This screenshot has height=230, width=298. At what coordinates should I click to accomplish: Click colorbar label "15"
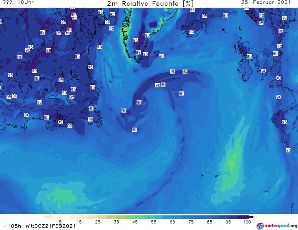click(79, 222)
